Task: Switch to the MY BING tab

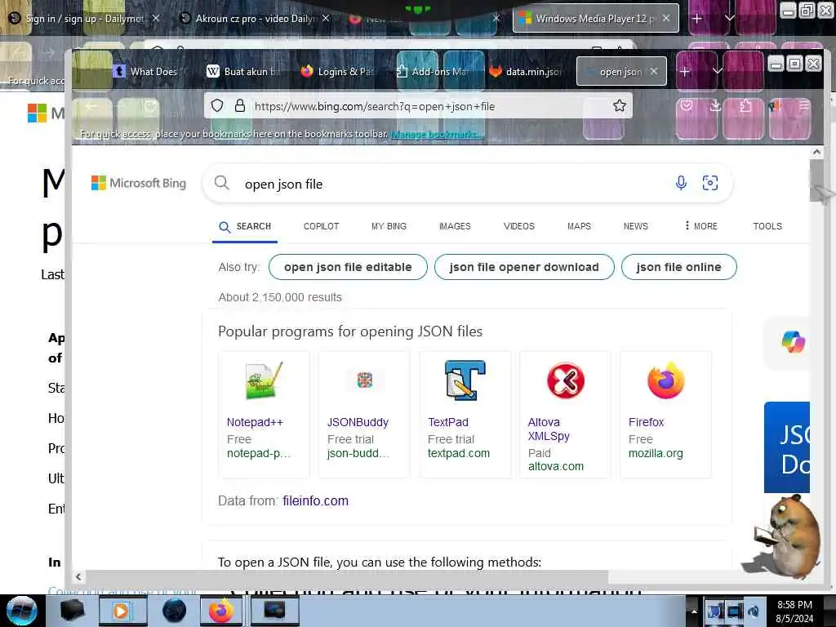Action: point(389,226)
